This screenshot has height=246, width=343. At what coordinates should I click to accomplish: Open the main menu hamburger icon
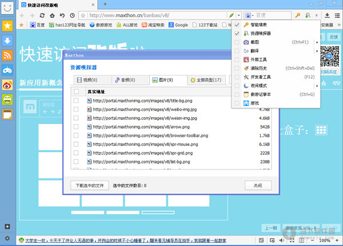[337, 15]
